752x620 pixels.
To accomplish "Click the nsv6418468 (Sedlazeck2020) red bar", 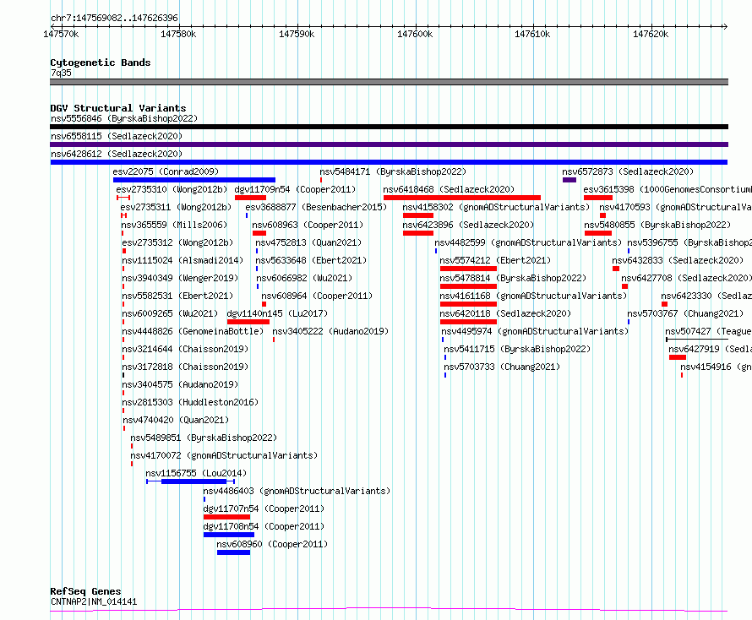I will (x=462, y=198).
